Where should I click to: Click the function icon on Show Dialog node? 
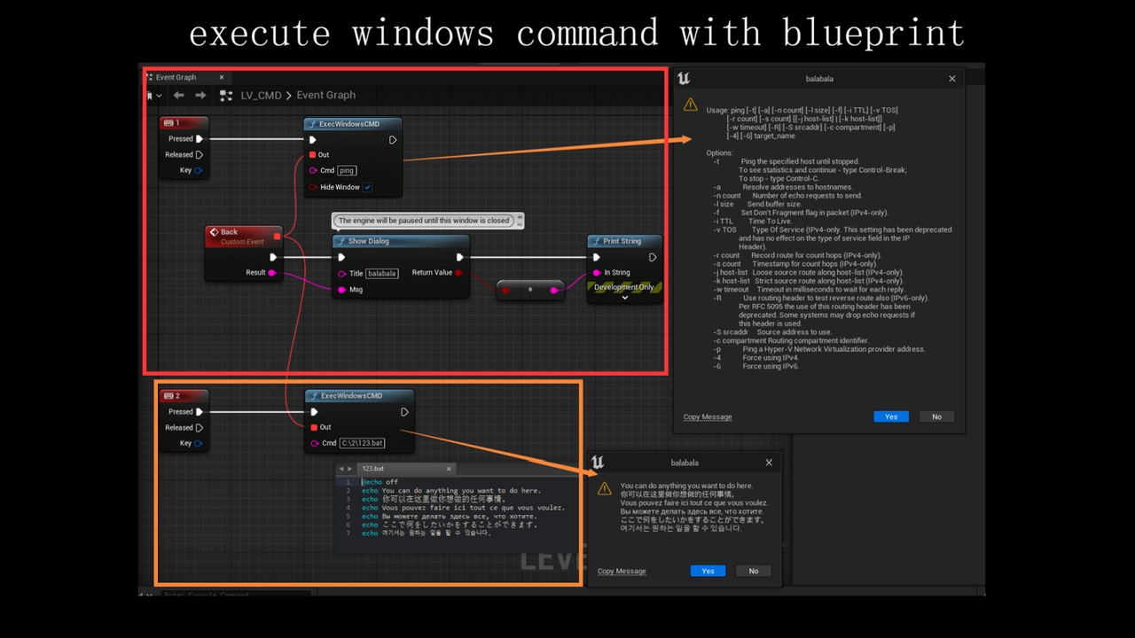(341, 241)
